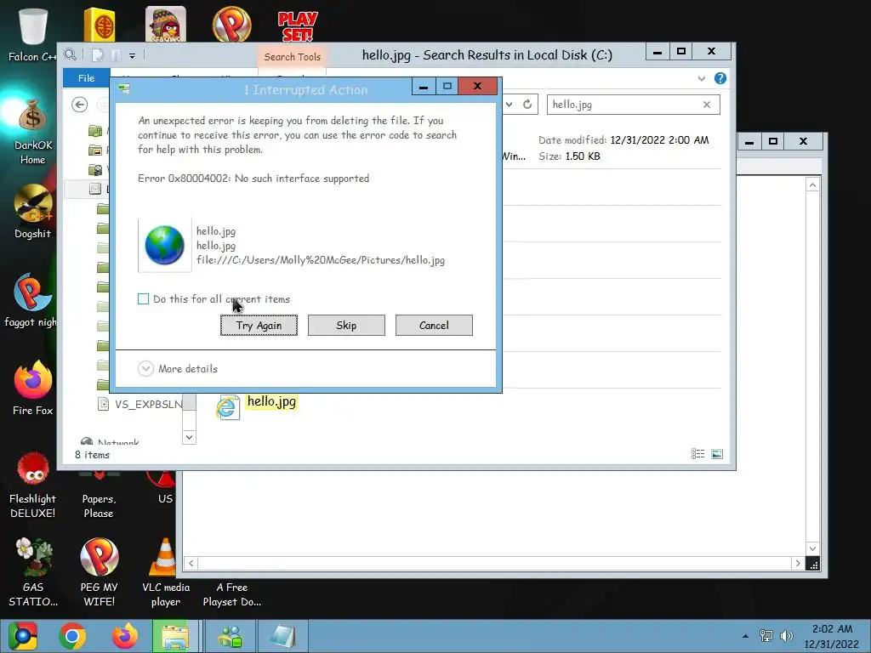Screen dimensions: 871x653
Task: Click the Cancel button
Action: coord(434,326)
